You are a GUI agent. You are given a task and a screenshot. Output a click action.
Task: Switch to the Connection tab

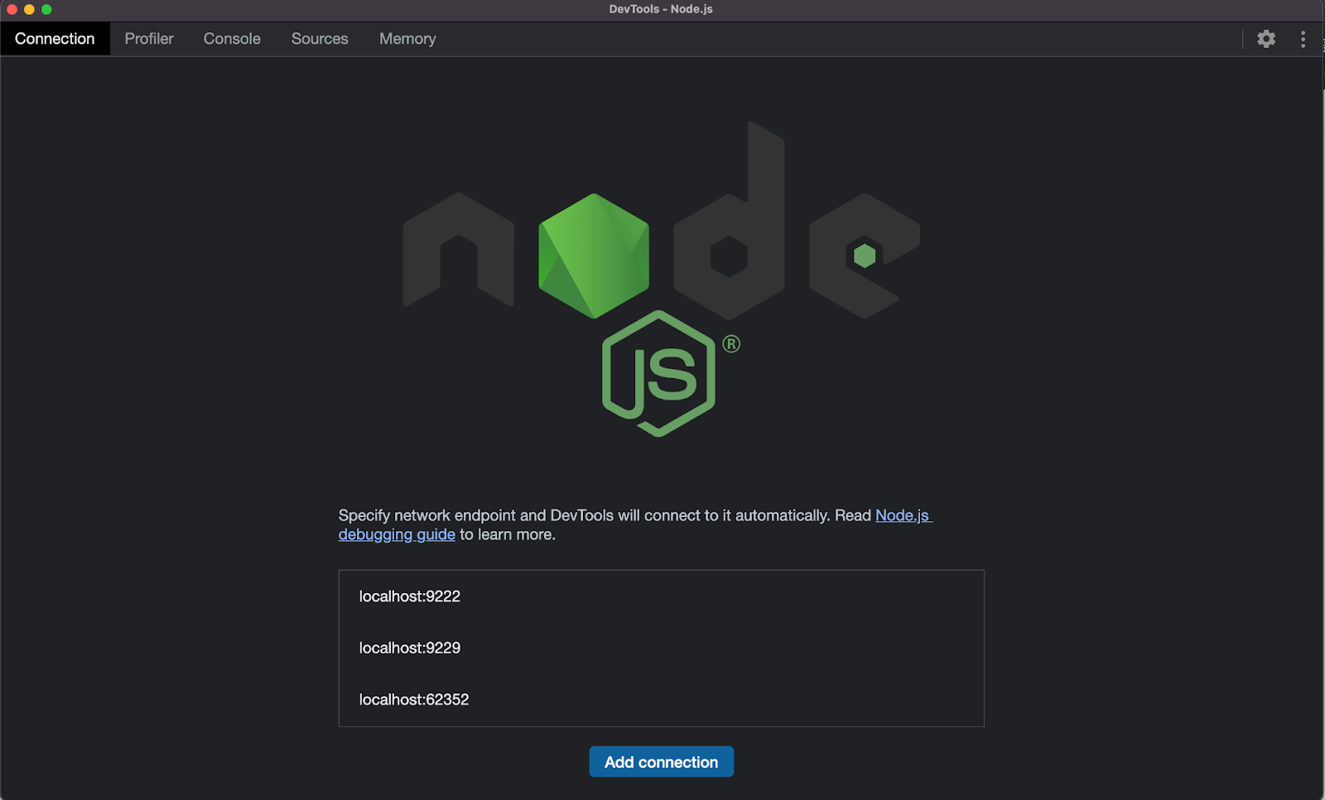(55, 39)
